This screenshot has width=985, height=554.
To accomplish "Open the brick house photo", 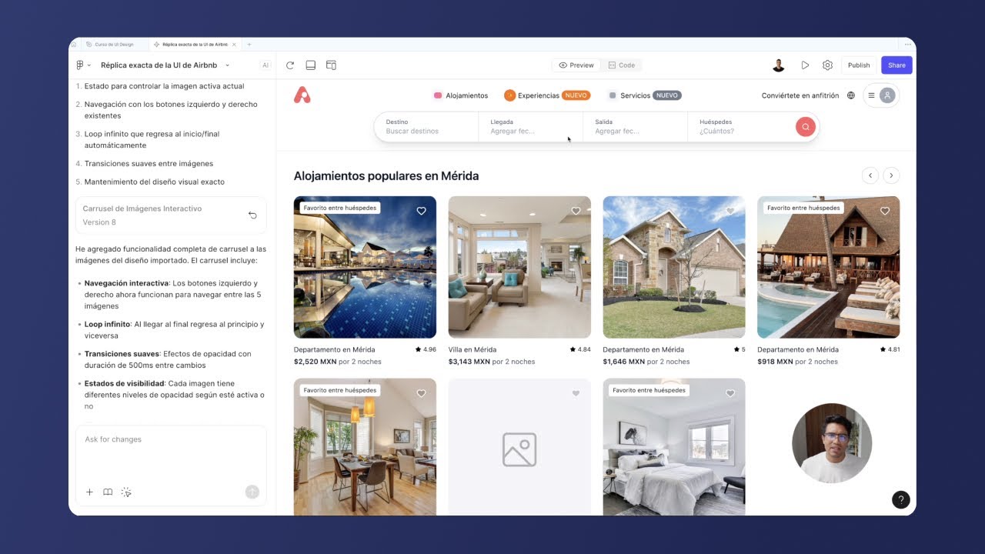I will [x=674, y=267].
